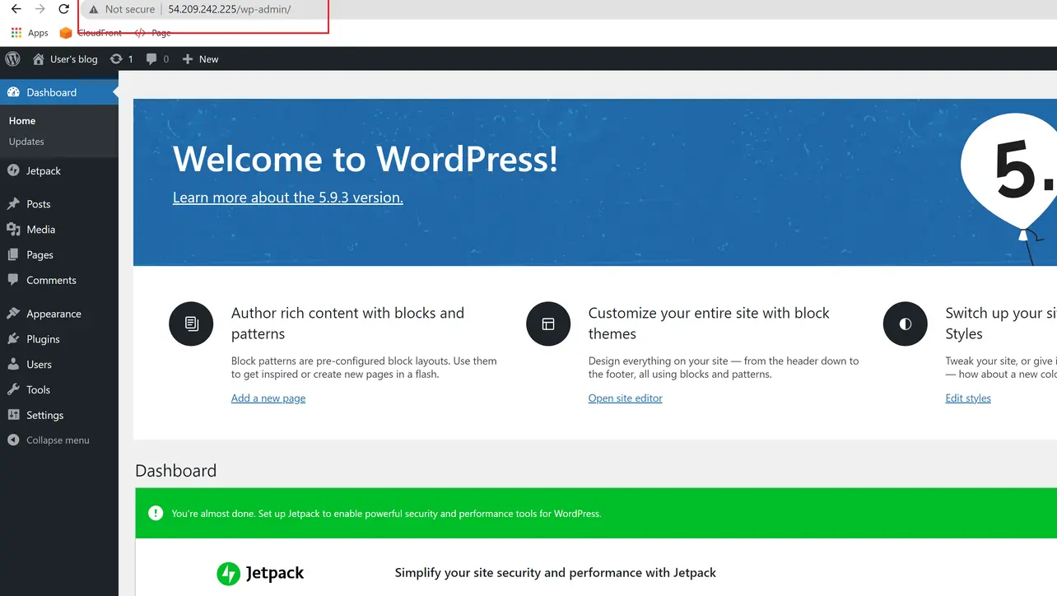Click the Collapse menu arrow icon

13,440
